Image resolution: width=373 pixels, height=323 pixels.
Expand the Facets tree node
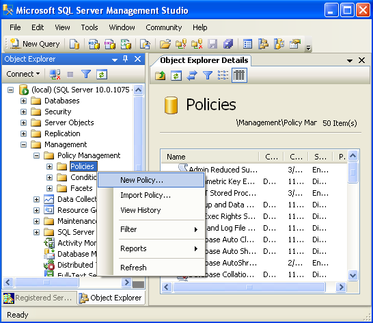click(x=49, y=189)
